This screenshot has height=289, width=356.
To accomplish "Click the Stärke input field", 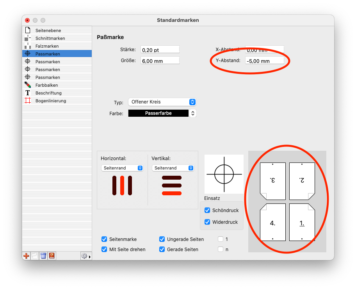I will click(x=160, y=50).
